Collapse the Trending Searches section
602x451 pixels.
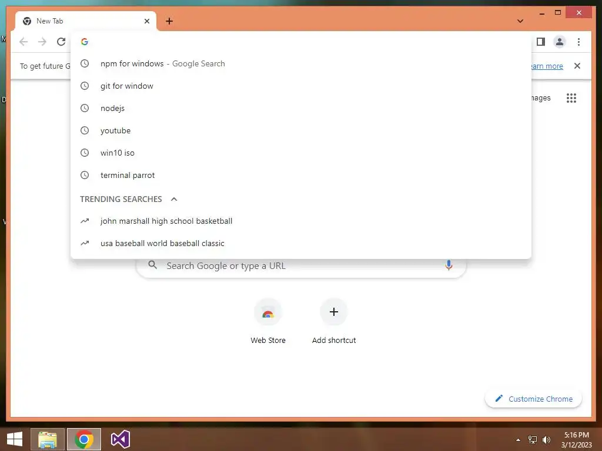174,199
